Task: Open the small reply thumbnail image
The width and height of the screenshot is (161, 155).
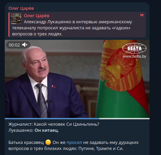Action: click(16, 19)
